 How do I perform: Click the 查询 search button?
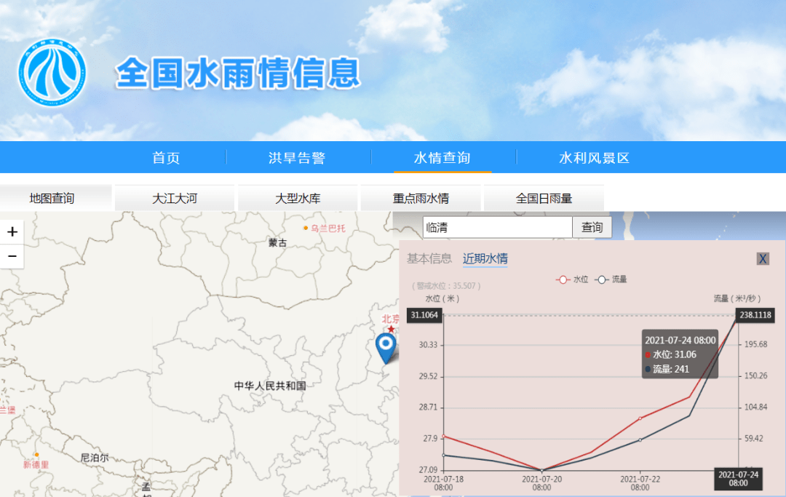coord(592,227)
